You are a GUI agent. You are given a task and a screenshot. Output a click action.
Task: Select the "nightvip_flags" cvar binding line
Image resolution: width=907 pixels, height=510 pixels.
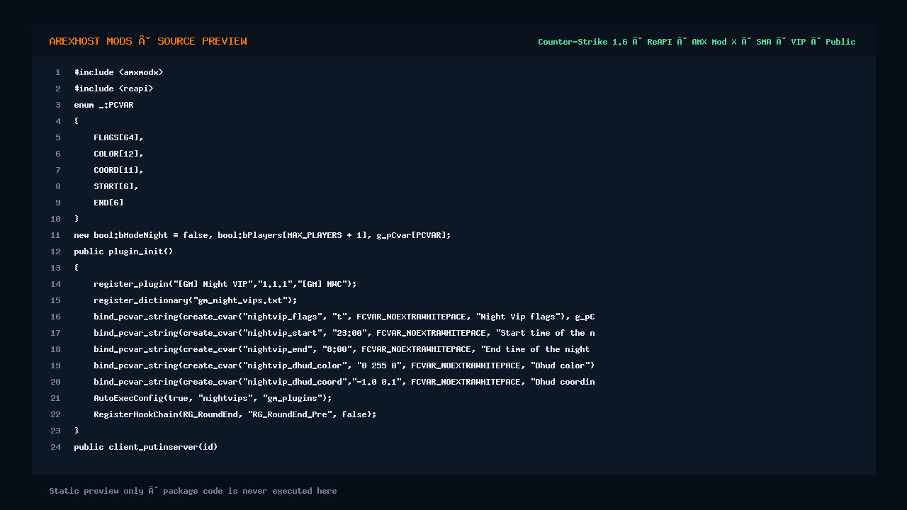click(x=344, y=317)
